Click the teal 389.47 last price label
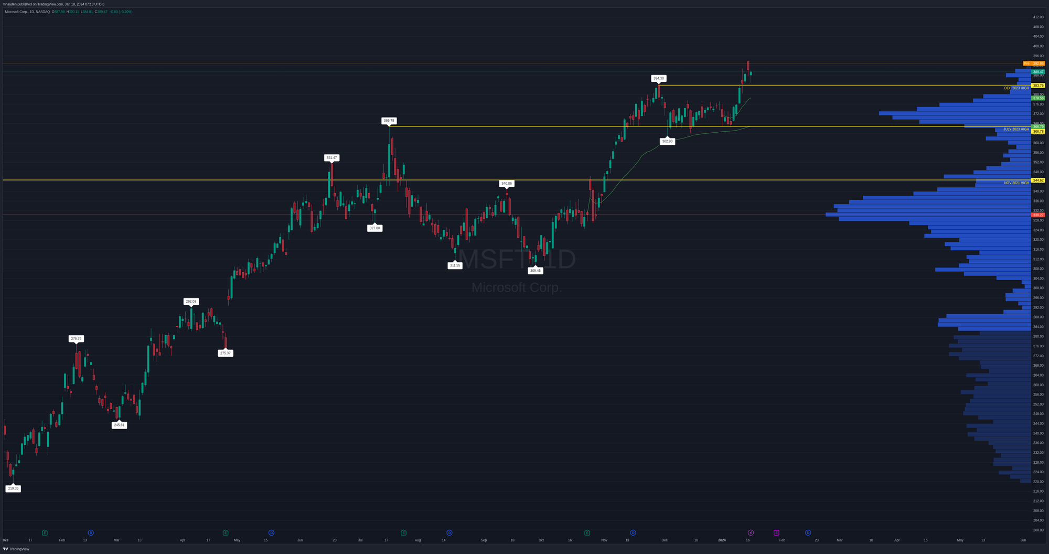 [x=1039, y=71]
